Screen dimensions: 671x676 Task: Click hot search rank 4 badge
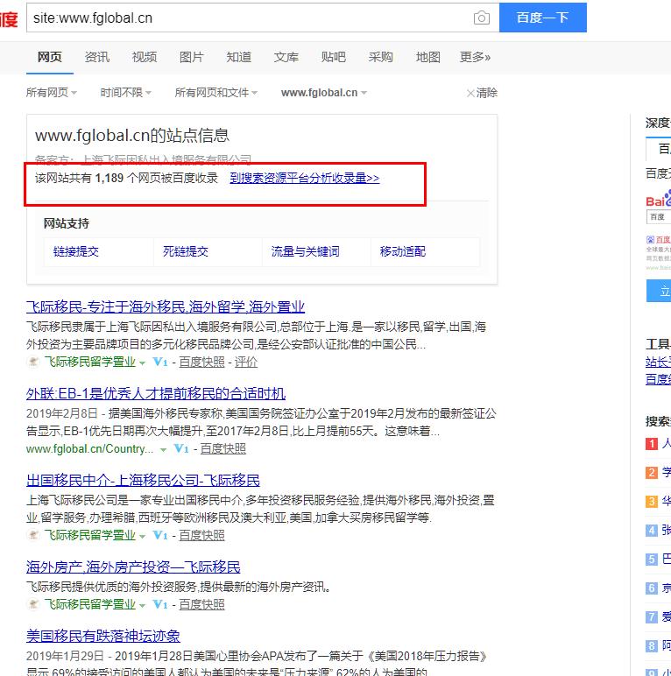652,531
